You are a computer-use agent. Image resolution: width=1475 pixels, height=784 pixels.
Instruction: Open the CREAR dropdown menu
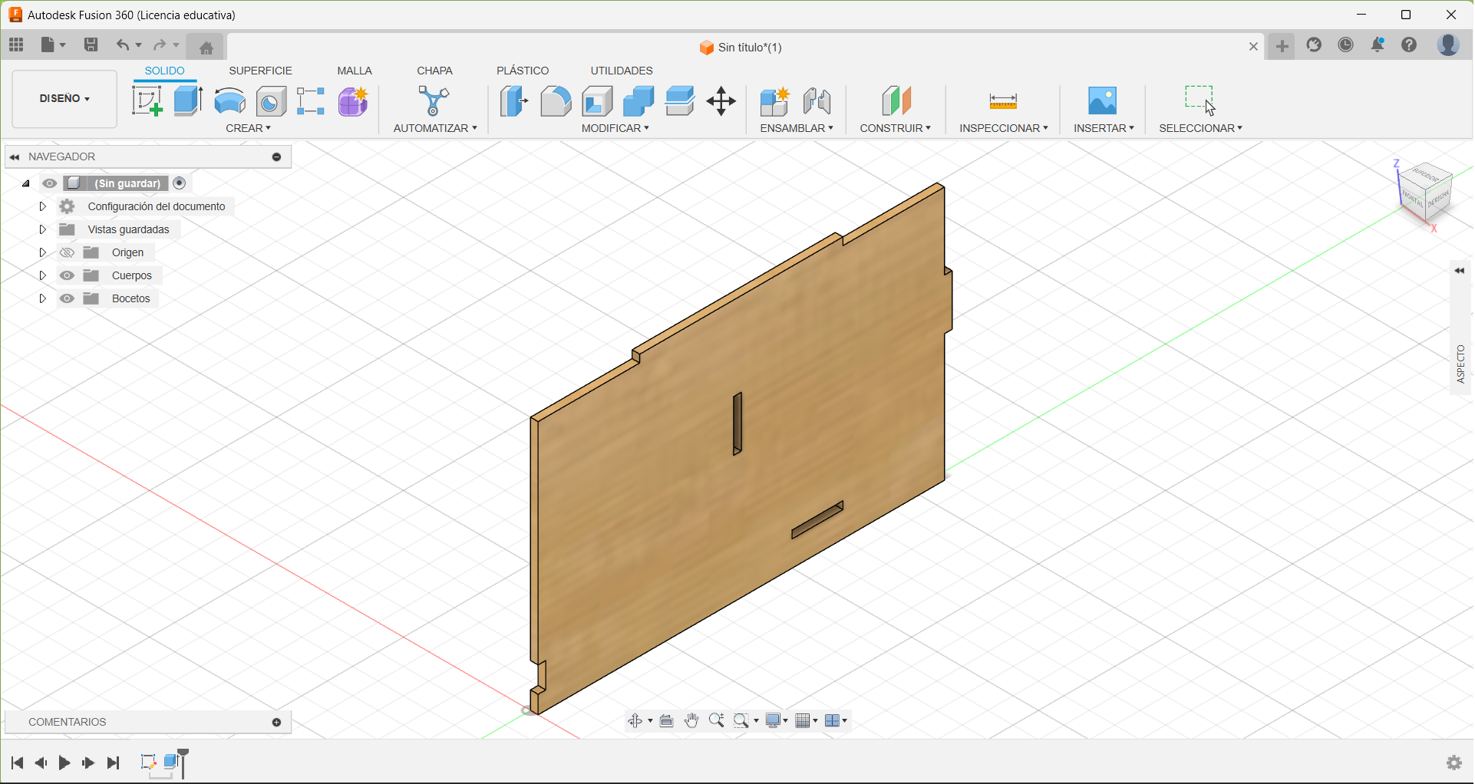pyautogui.click(x=248, y=128)
